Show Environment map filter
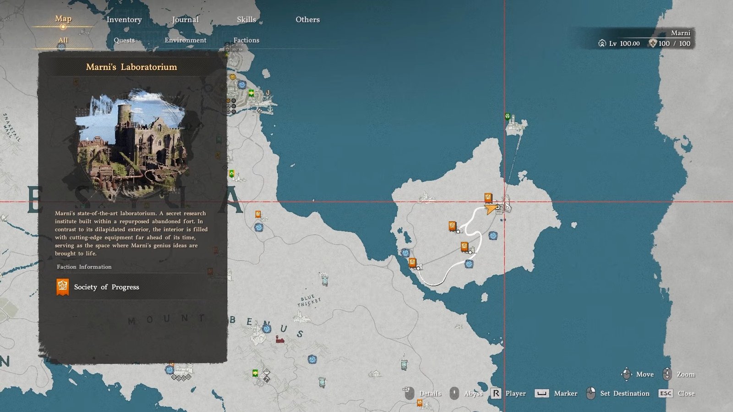The height and width of the screenshot is (412, 733). (x=185, y=40)
